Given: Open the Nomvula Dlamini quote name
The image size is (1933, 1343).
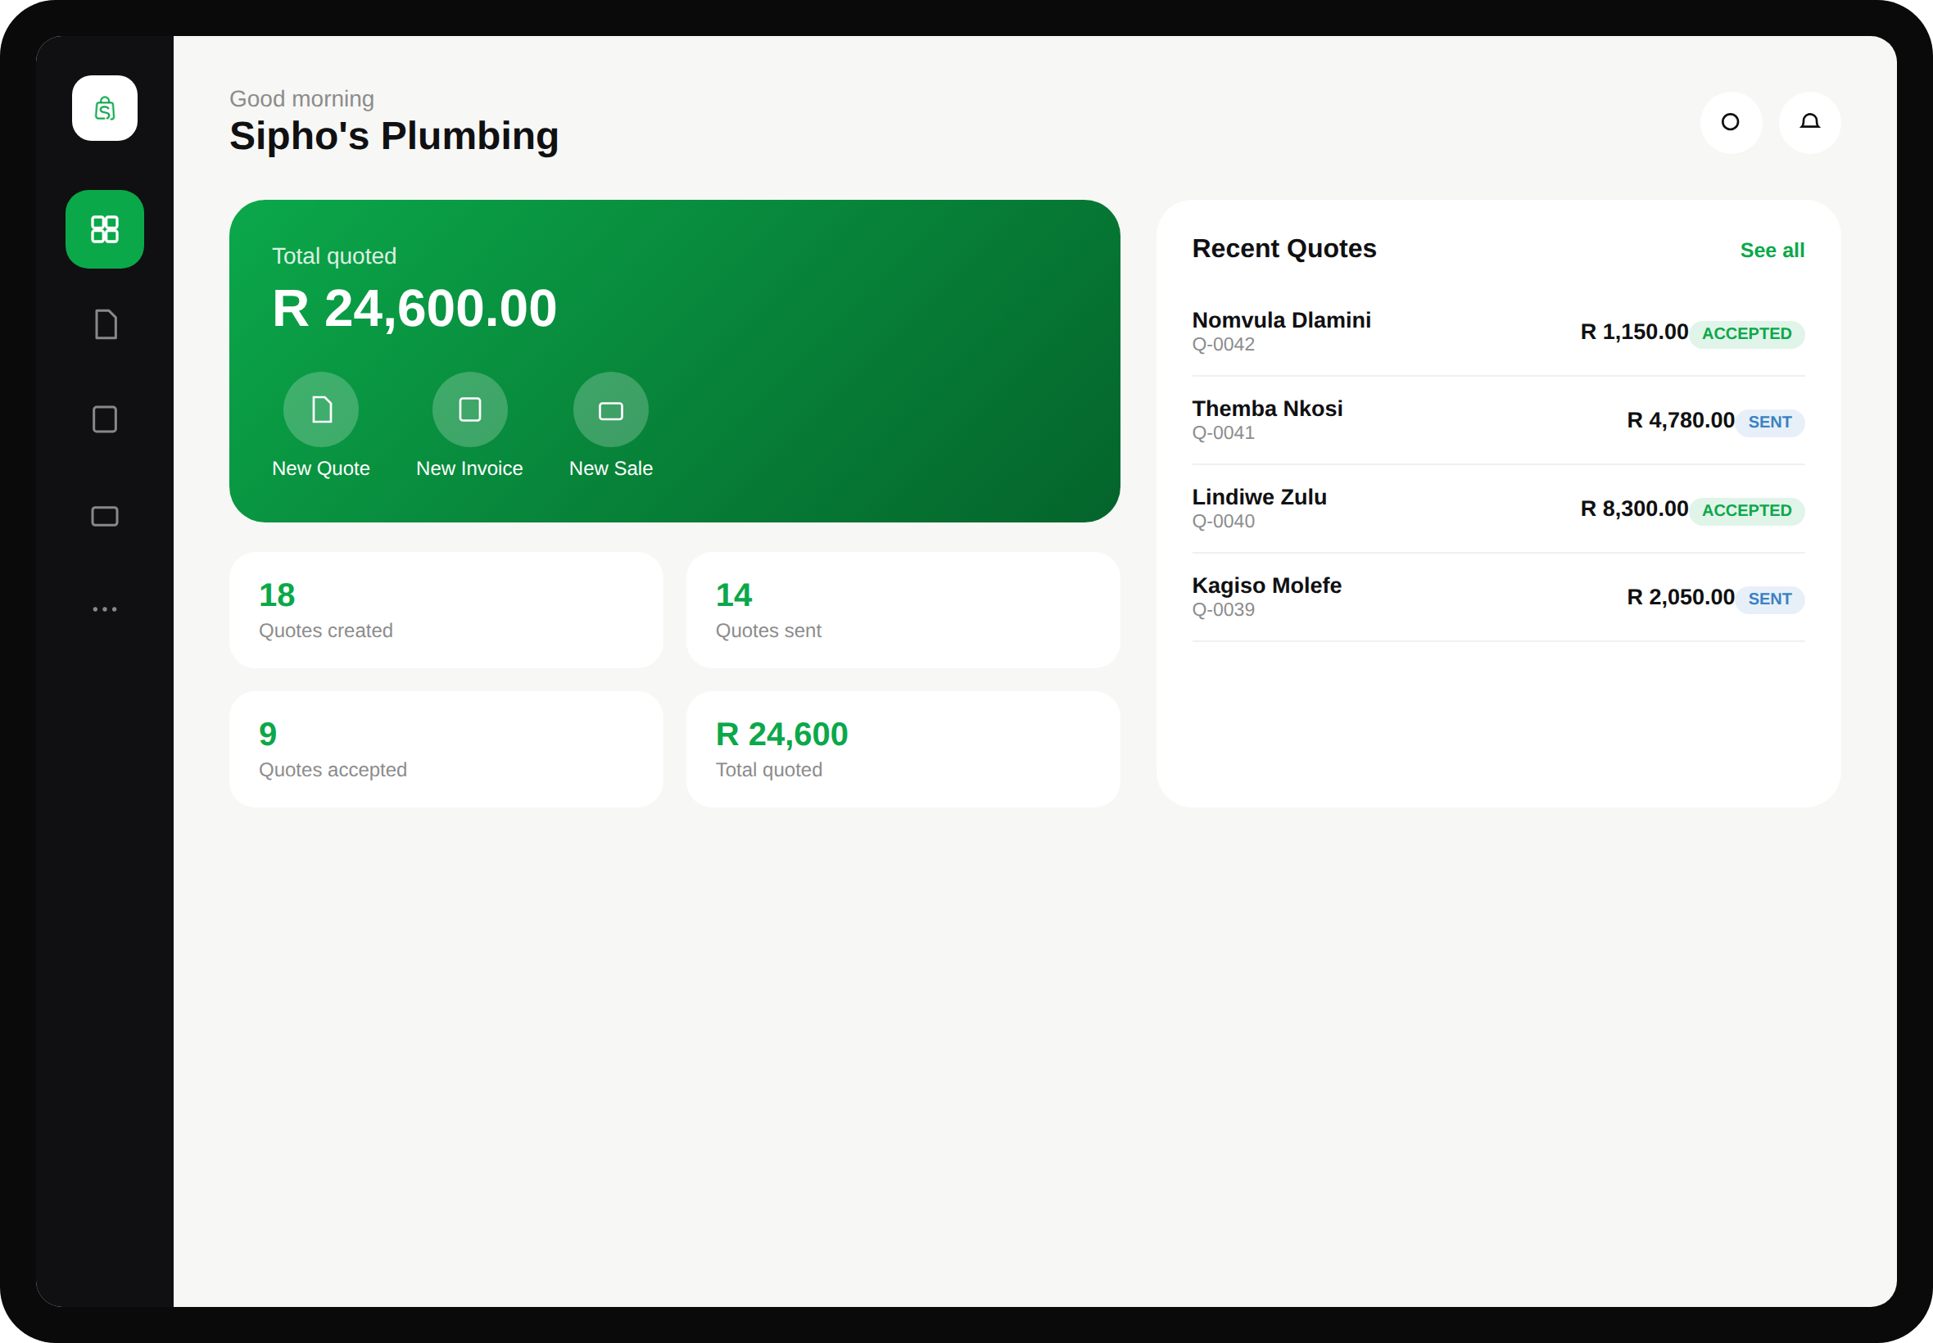Looking at the screenshot, I should pos(1281,319).
